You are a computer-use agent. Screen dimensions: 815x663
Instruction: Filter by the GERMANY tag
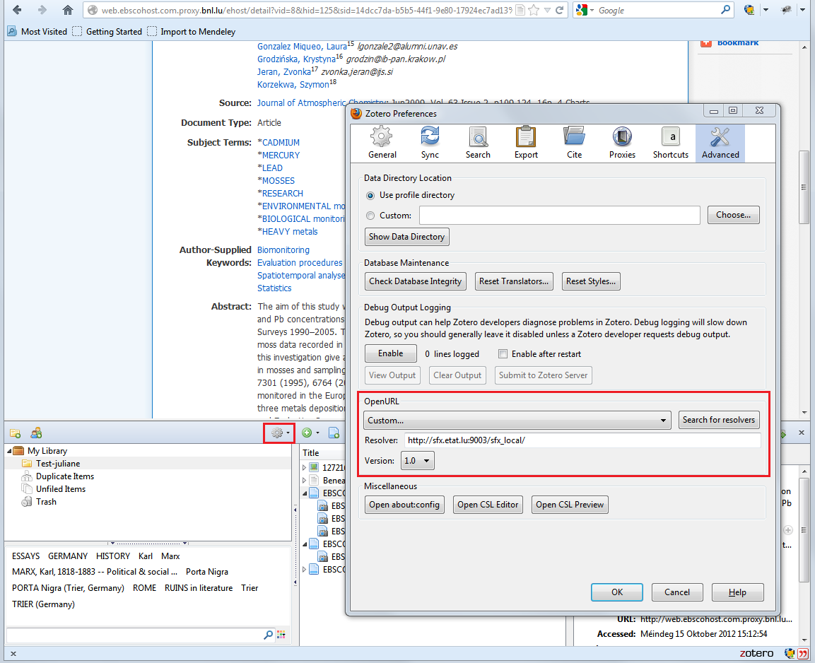coord(68,556)
